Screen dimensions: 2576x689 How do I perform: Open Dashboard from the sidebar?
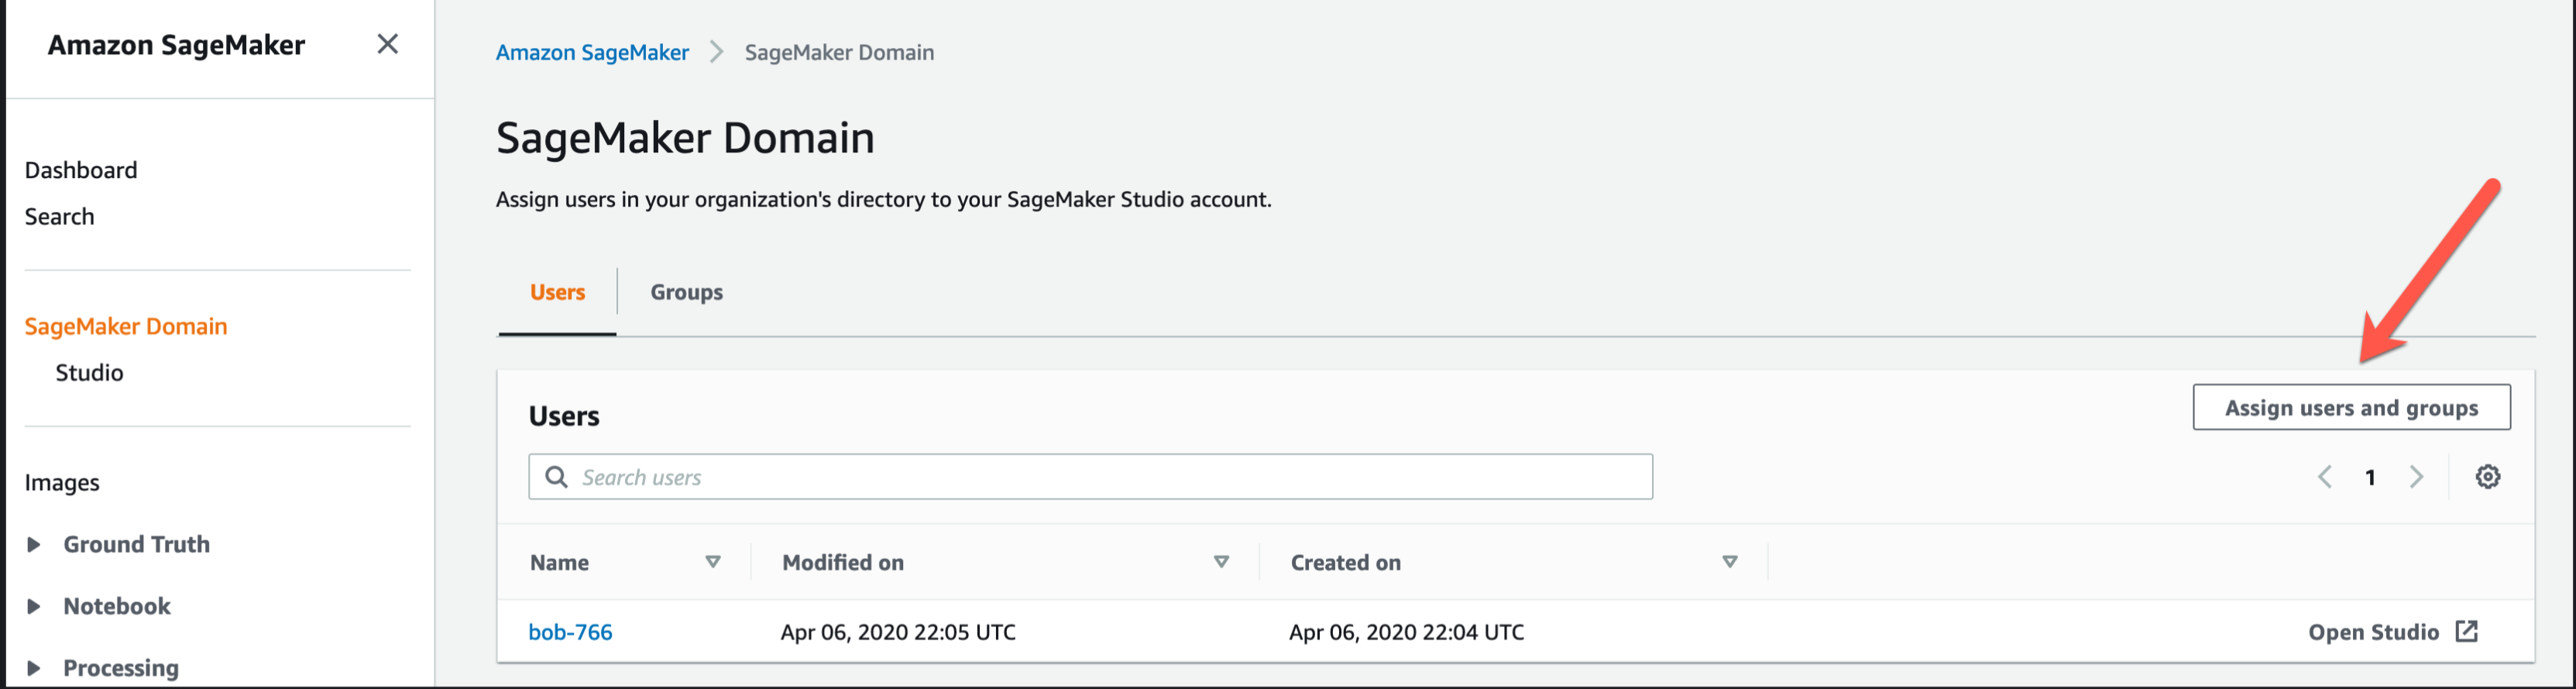coord(81,170)
